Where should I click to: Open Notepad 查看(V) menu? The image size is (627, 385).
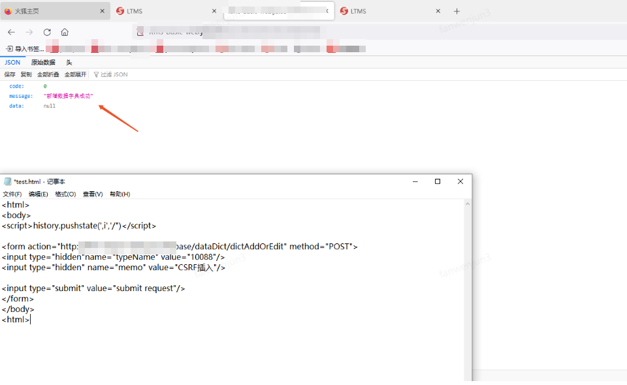93,194
